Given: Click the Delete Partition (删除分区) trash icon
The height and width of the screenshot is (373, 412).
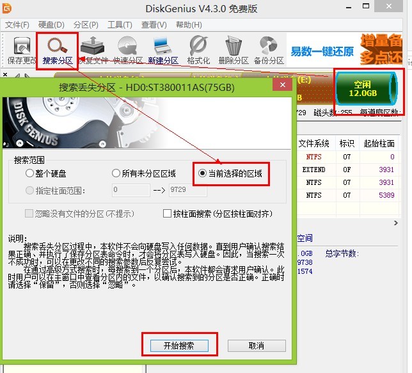Looking at the screenshot, I should click(x=234, y=51).
